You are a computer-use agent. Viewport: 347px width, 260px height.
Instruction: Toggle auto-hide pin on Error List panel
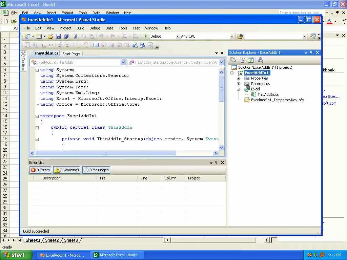click(x=217, y=162)
